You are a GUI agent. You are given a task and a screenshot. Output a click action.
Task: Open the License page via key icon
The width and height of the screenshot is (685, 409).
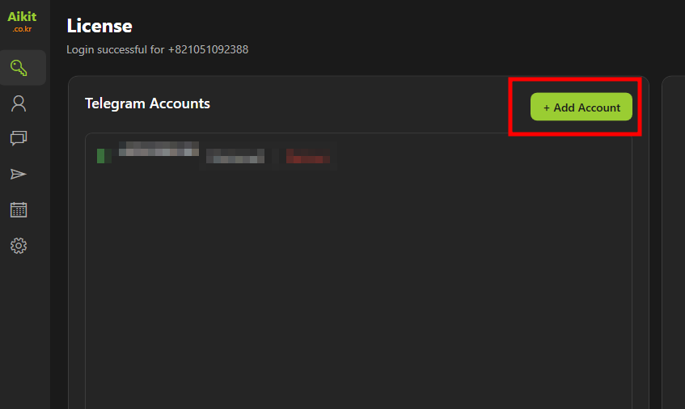(19, 68)
